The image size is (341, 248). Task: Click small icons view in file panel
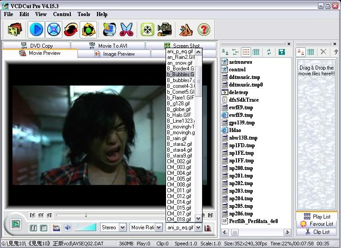click(x=235, y=52)
